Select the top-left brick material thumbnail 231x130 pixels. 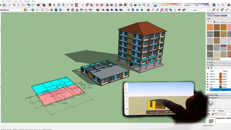click(210, 27)
